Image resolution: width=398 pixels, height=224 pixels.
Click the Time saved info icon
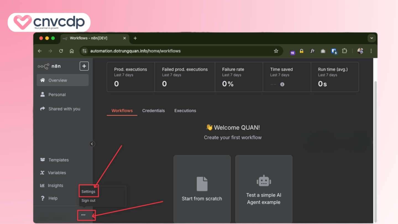coord(282,84)
